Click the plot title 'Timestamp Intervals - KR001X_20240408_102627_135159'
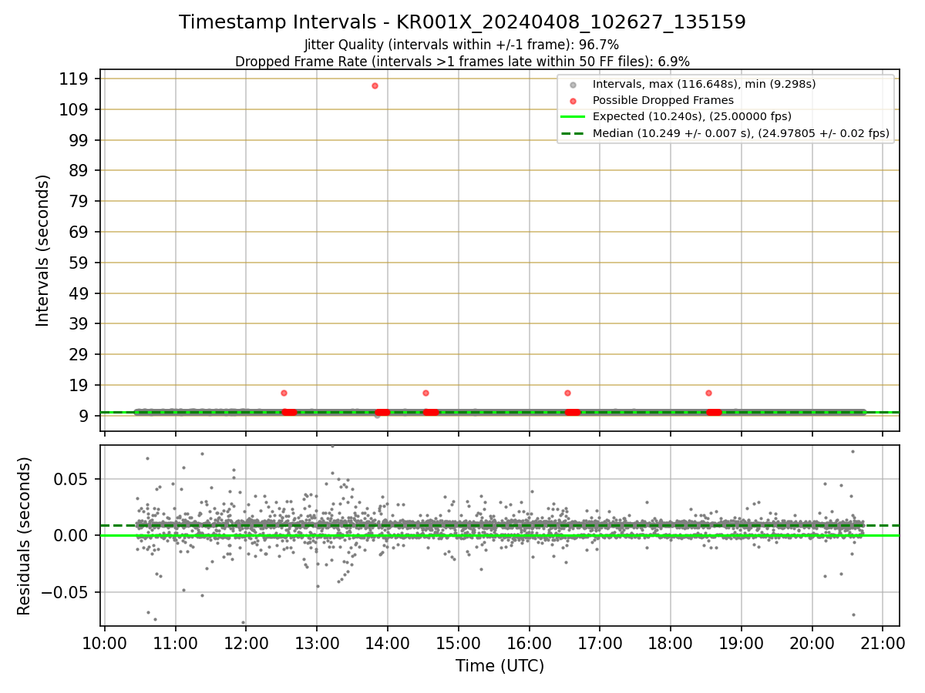925x693 pixels. 462,22
